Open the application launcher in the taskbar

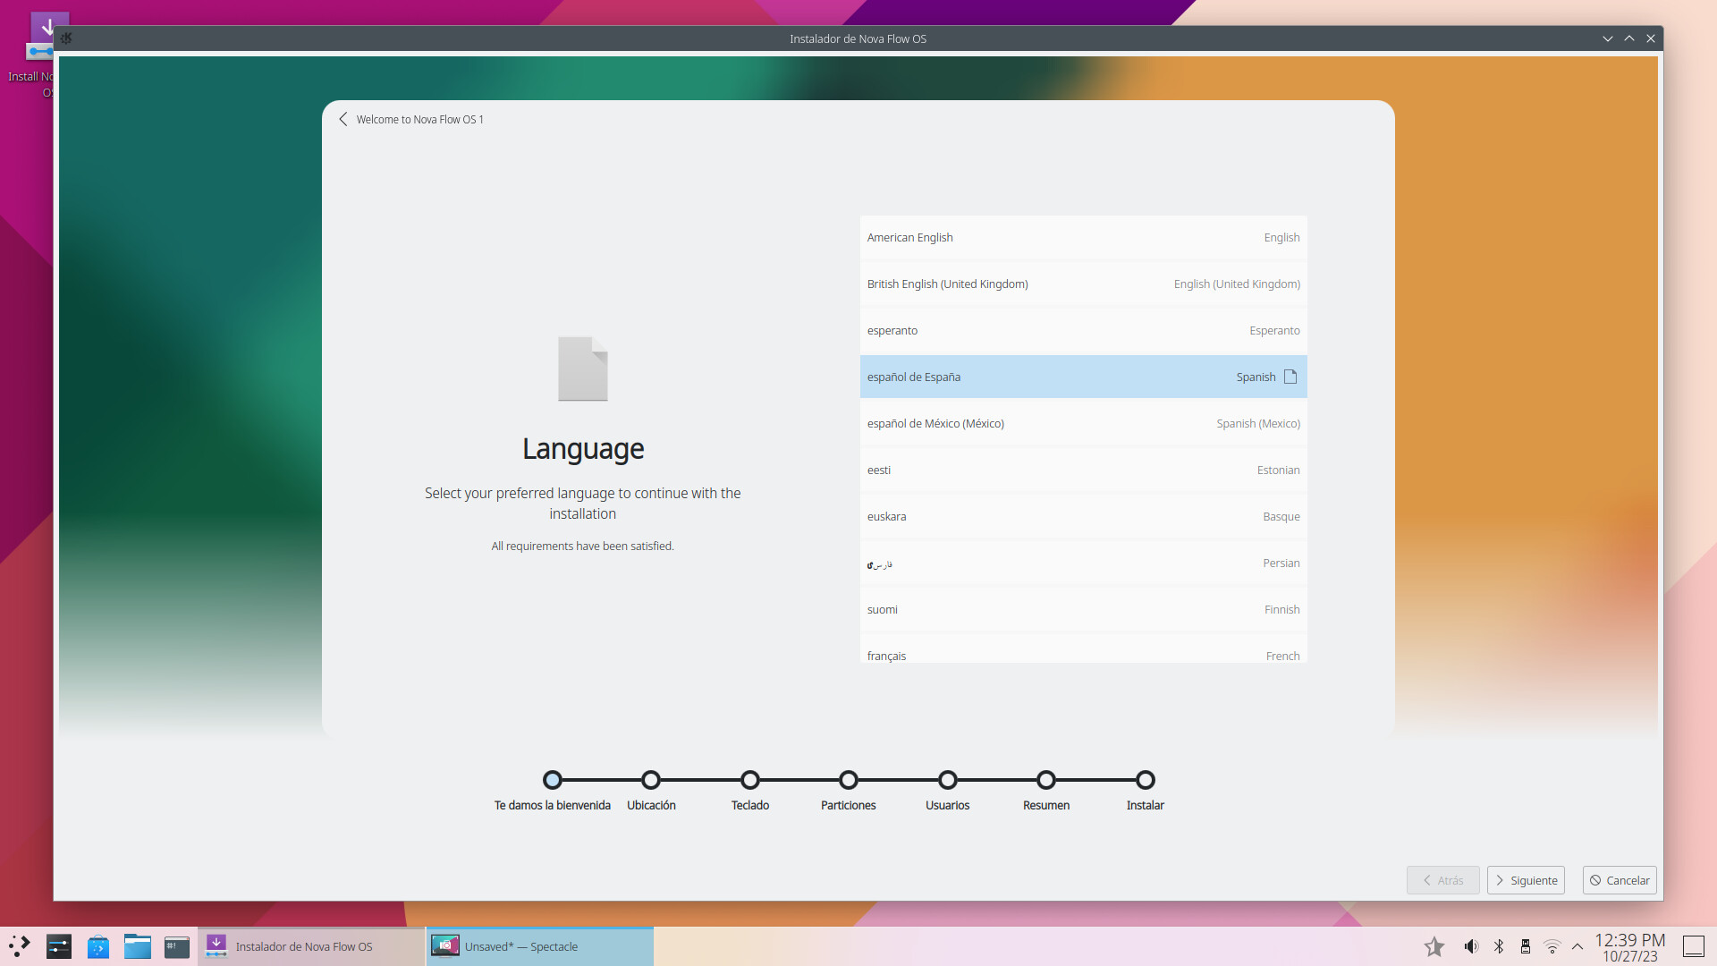click(20, 946)
